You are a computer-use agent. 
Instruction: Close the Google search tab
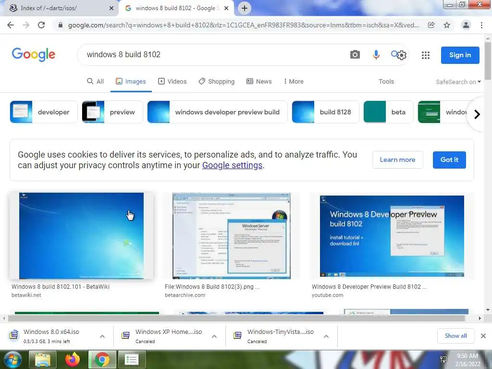click(226, 8)
